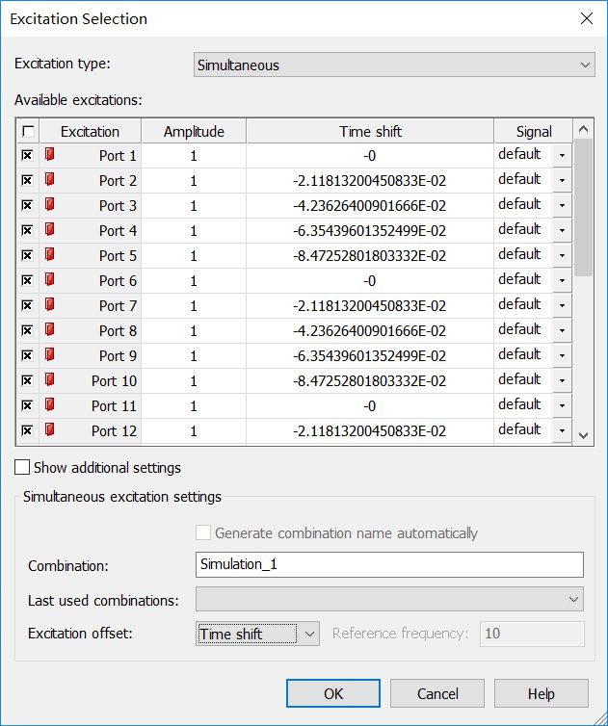Uncheck the Port 2 excitation checkbox
Viewport: 608px width, 726px height.
point(27,180)
